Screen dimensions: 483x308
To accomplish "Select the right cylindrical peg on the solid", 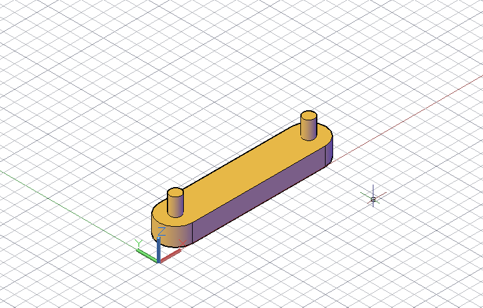I will (309, 126).
